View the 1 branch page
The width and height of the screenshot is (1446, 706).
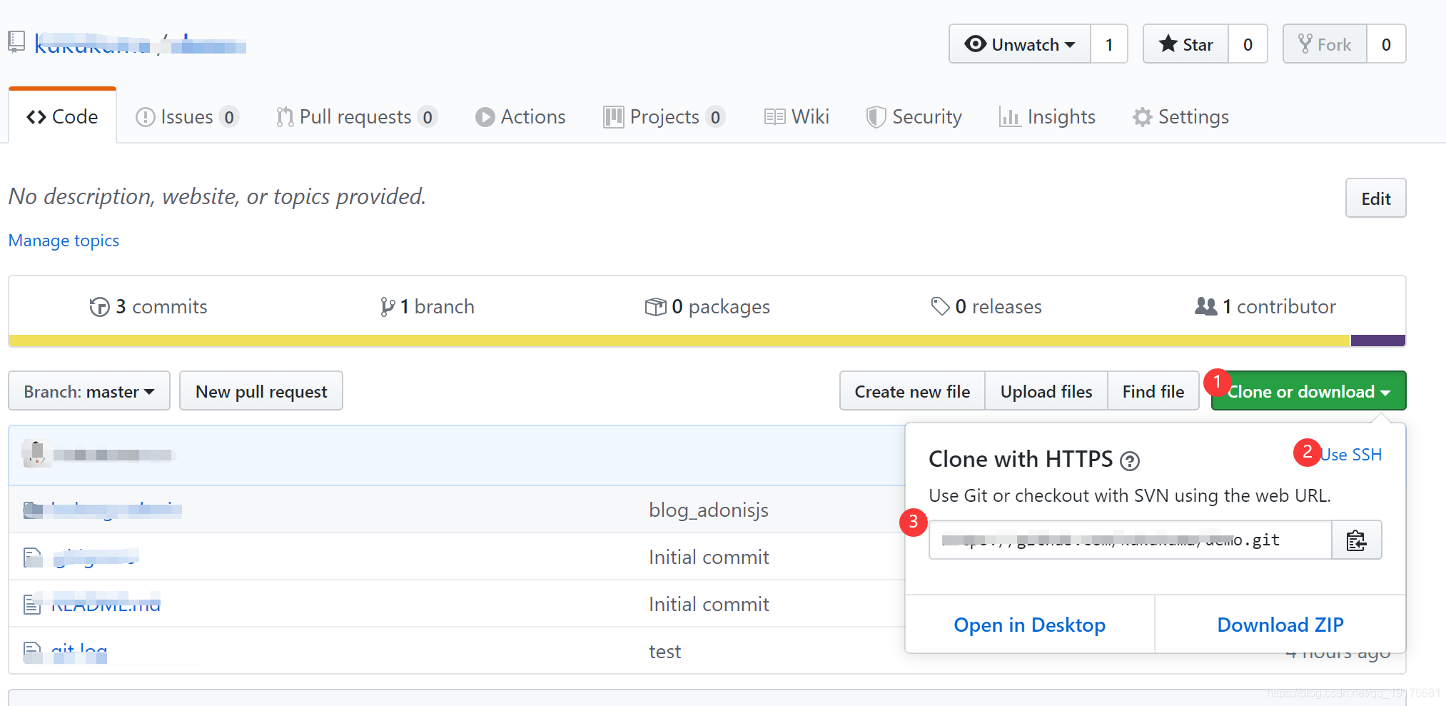(428, 307)
